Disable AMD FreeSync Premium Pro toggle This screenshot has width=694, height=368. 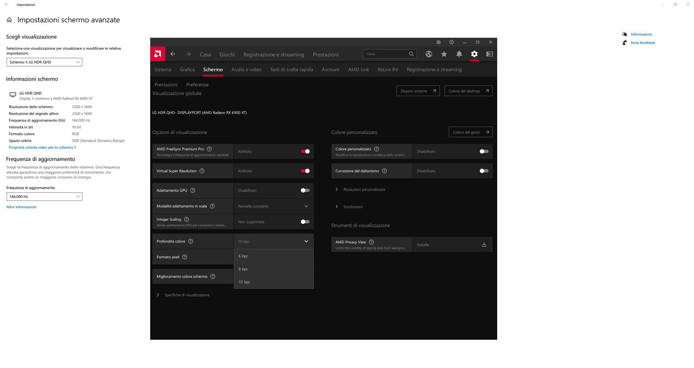pyautogui.click(x=305, y=152)
